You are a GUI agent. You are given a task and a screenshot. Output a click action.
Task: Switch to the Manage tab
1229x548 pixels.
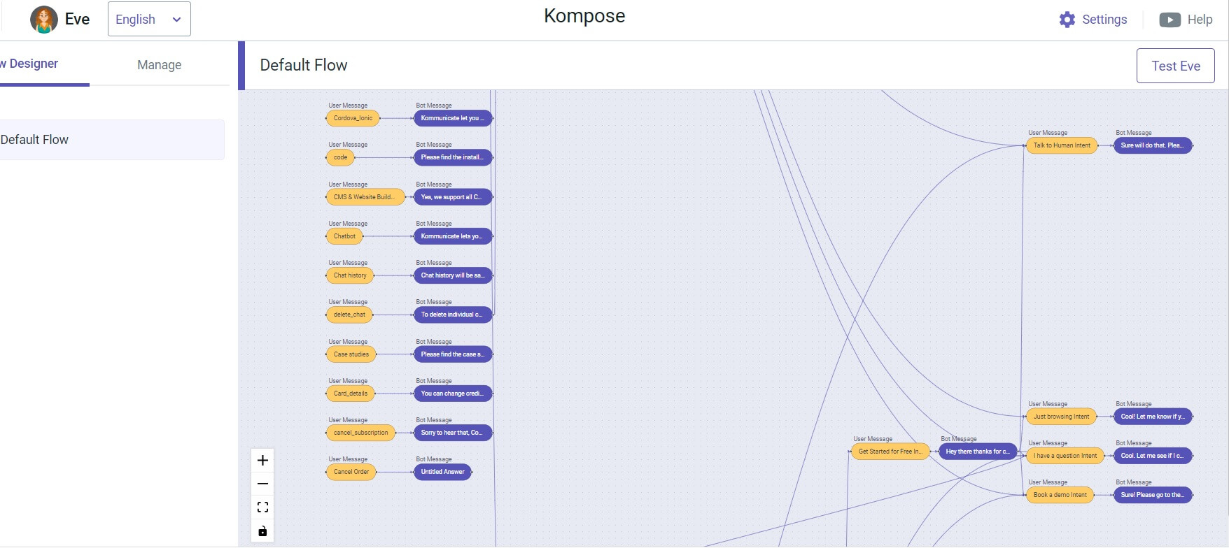pyautogui.click(x=159, y=65)
